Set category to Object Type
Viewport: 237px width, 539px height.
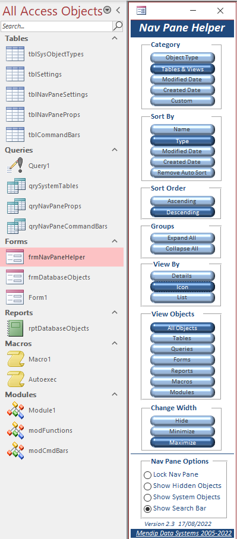pos(182,58)
